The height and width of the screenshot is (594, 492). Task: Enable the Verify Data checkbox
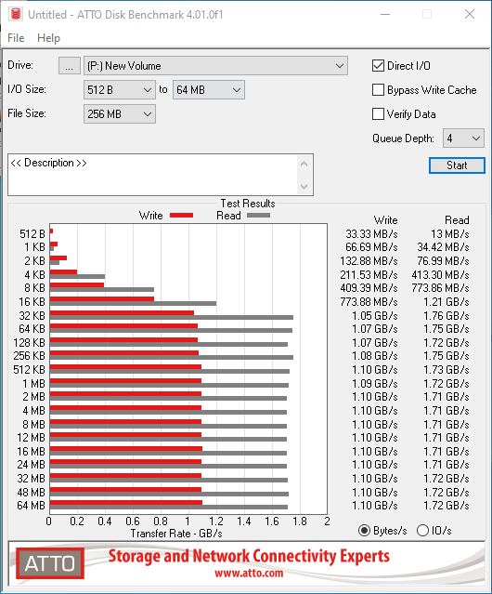point(378,114)
